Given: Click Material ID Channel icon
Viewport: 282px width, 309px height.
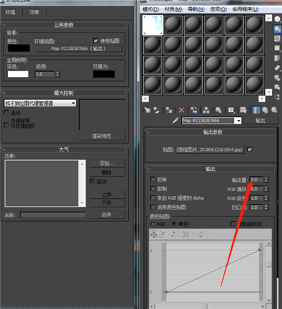Looking at the screenshot, I should point(231,110).
